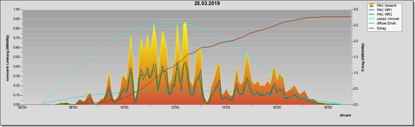This screenshot has height=127, width=415.
Task: Click the 2.5 right axis value
Action: pyautogui.click(x=355, y=25)
